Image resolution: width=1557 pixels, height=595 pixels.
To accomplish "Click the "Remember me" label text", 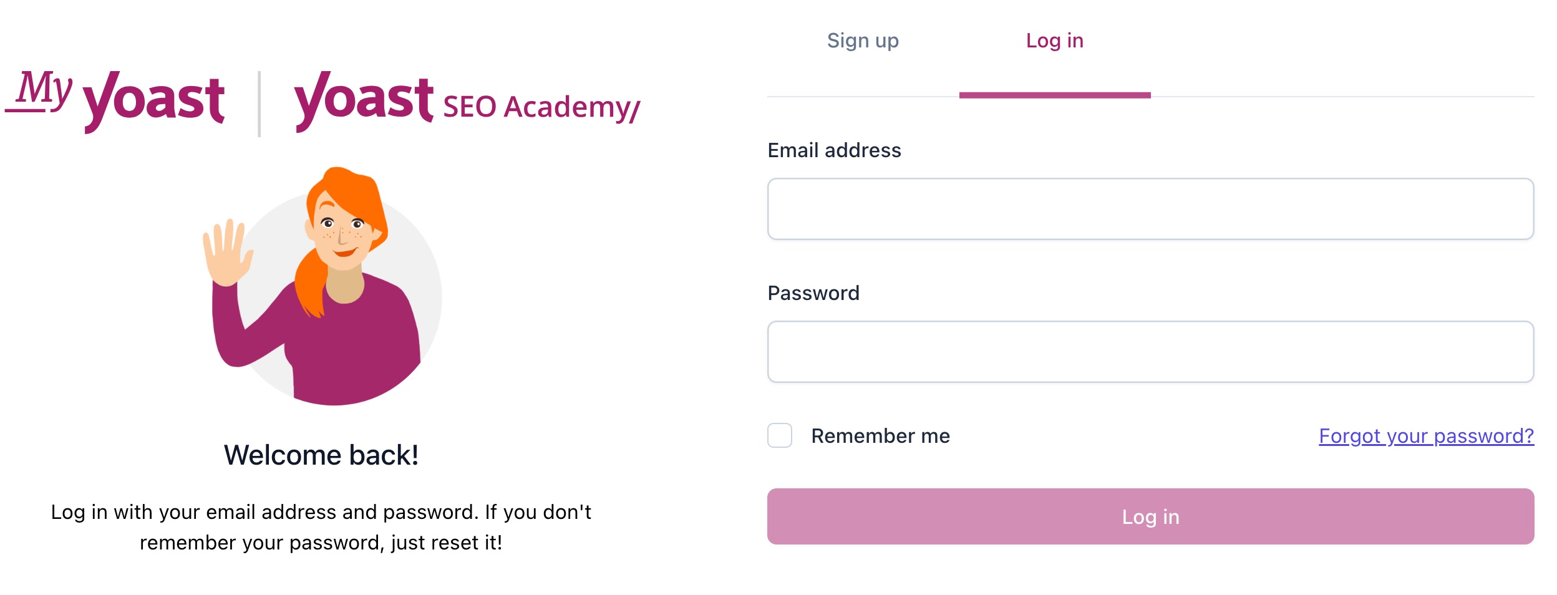I will 880,436.
